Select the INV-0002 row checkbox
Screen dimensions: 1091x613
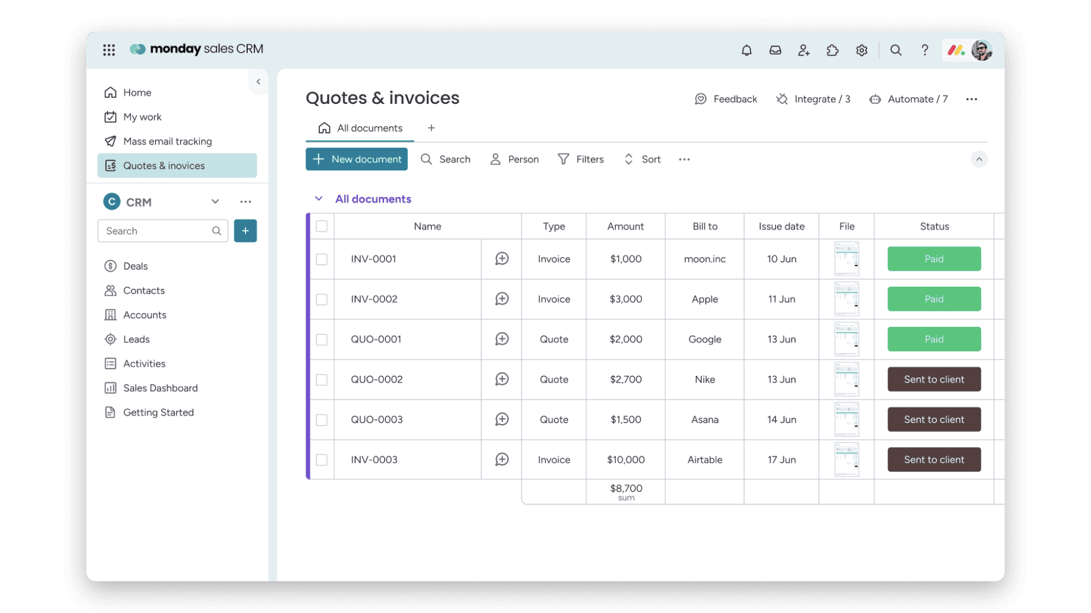coord(322,300)
